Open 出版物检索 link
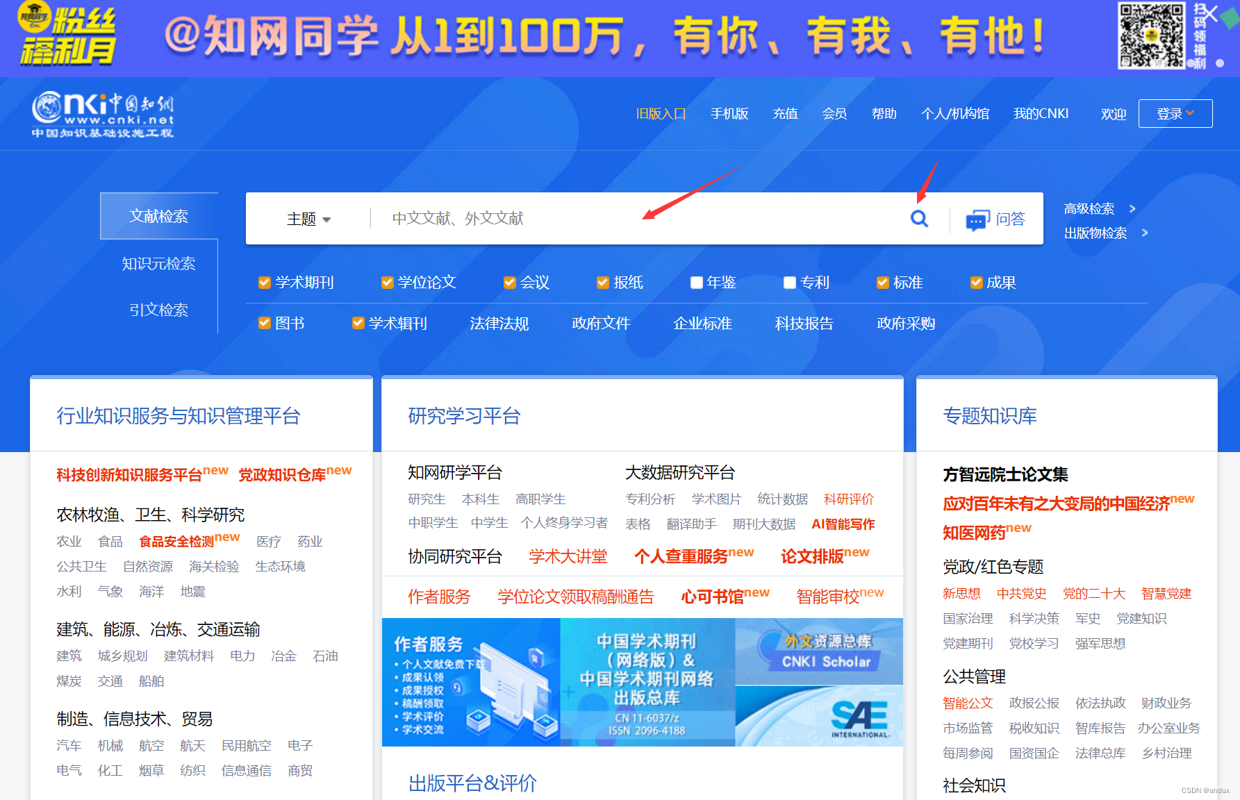The image size is (1240, 800). (1096, 233)
